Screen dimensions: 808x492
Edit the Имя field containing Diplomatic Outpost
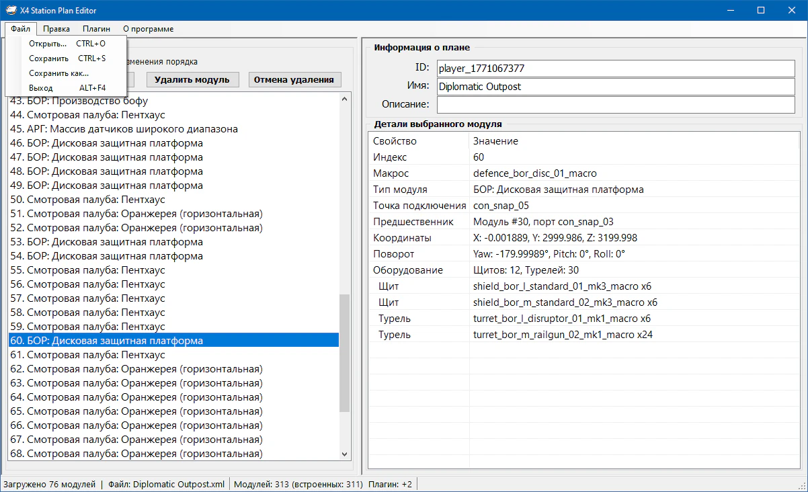coord(615,87)
